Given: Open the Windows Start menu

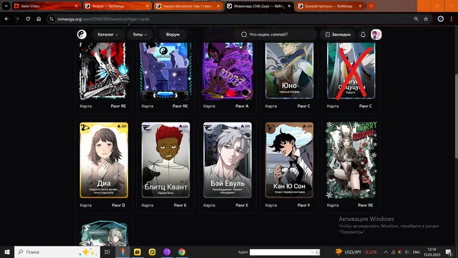Looking at the screenshot, I should 6,252.
